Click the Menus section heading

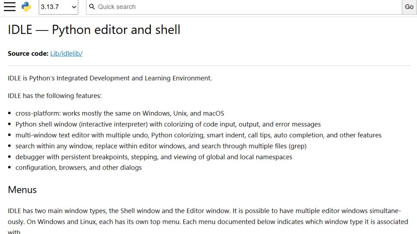pos(22,190)
